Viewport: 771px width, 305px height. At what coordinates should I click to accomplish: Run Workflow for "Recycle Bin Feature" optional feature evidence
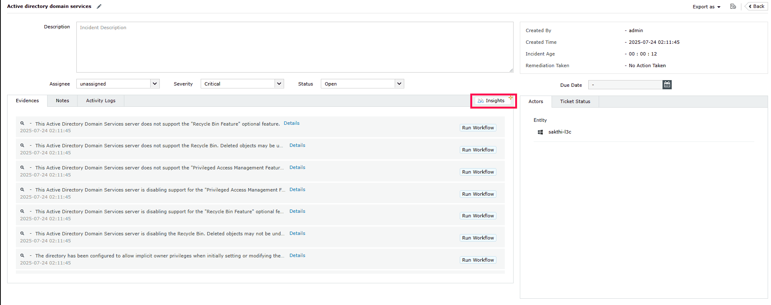[478, 128]
